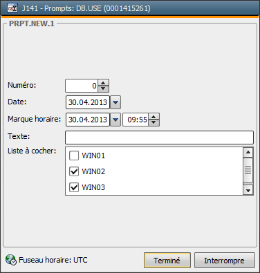
Task: Focus the Texte input field
Action: (159, 138)
